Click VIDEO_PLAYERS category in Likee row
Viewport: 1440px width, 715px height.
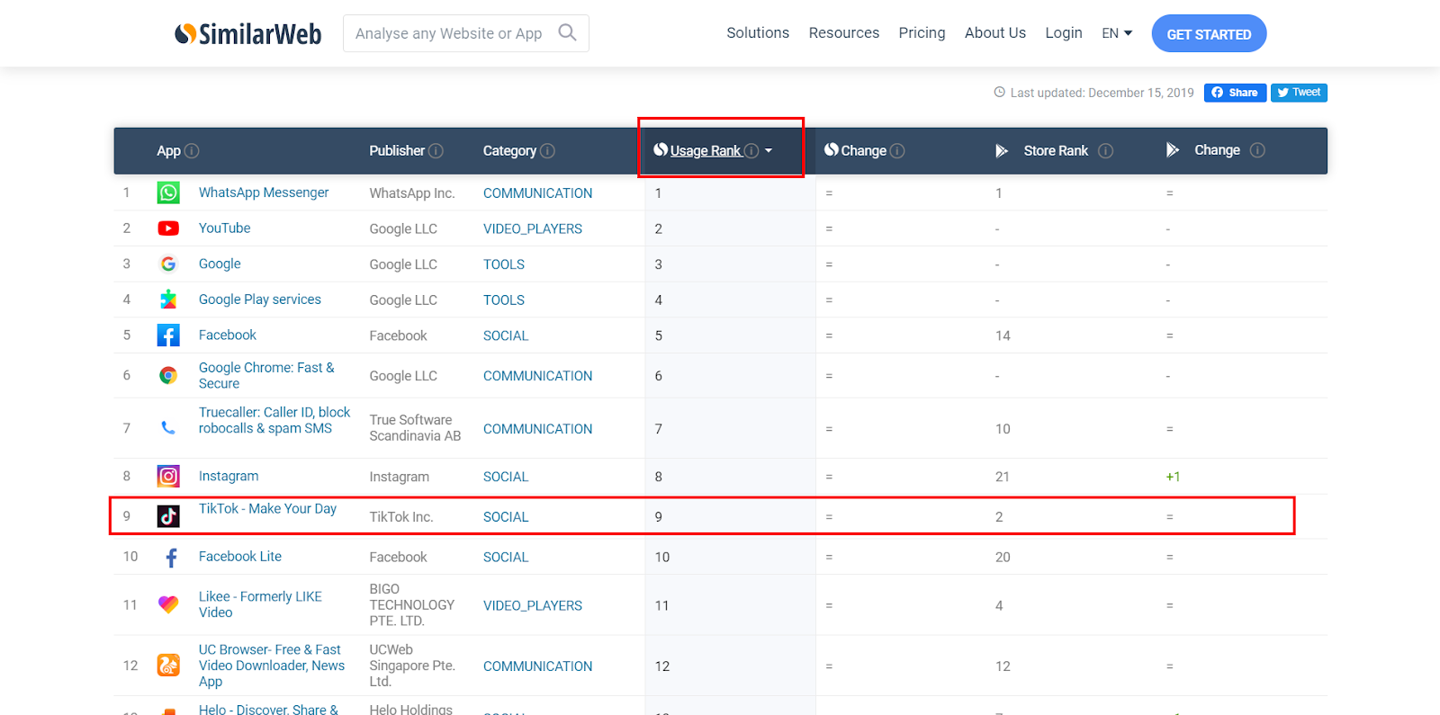pos(533,606)
